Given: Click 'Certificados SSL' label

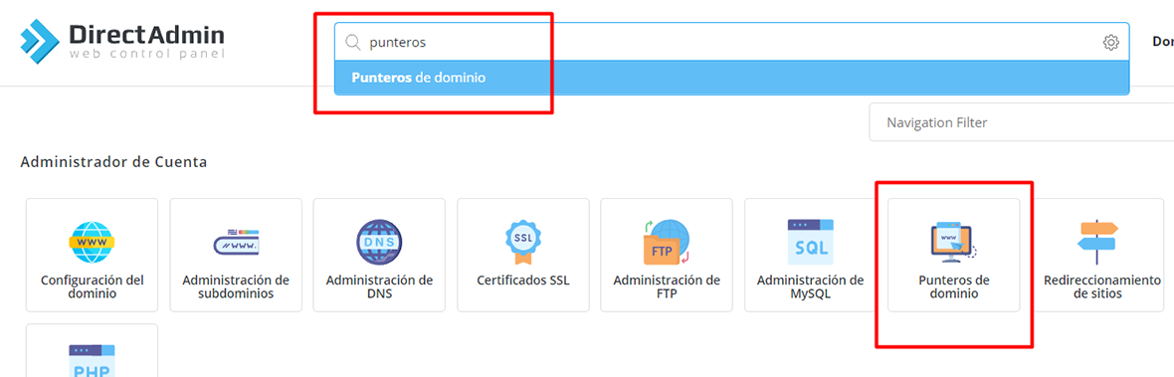Looking at the screenshot, I should 523,282.
